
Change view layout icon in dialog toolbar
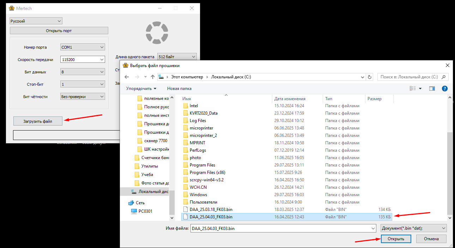[x=413, y=89]
